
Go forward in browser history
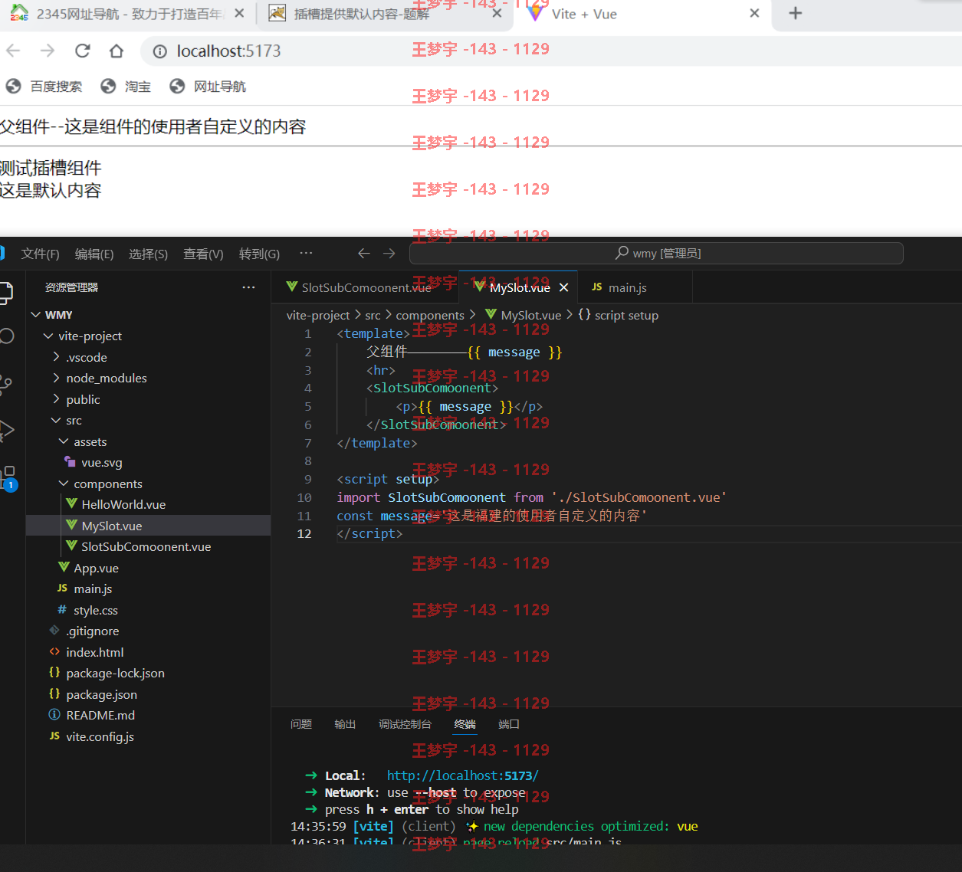coord(48,51)
